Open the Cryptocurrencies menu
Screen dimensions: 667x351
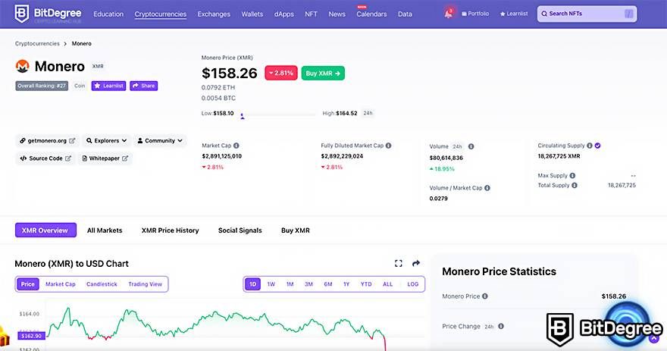[161, 14]
